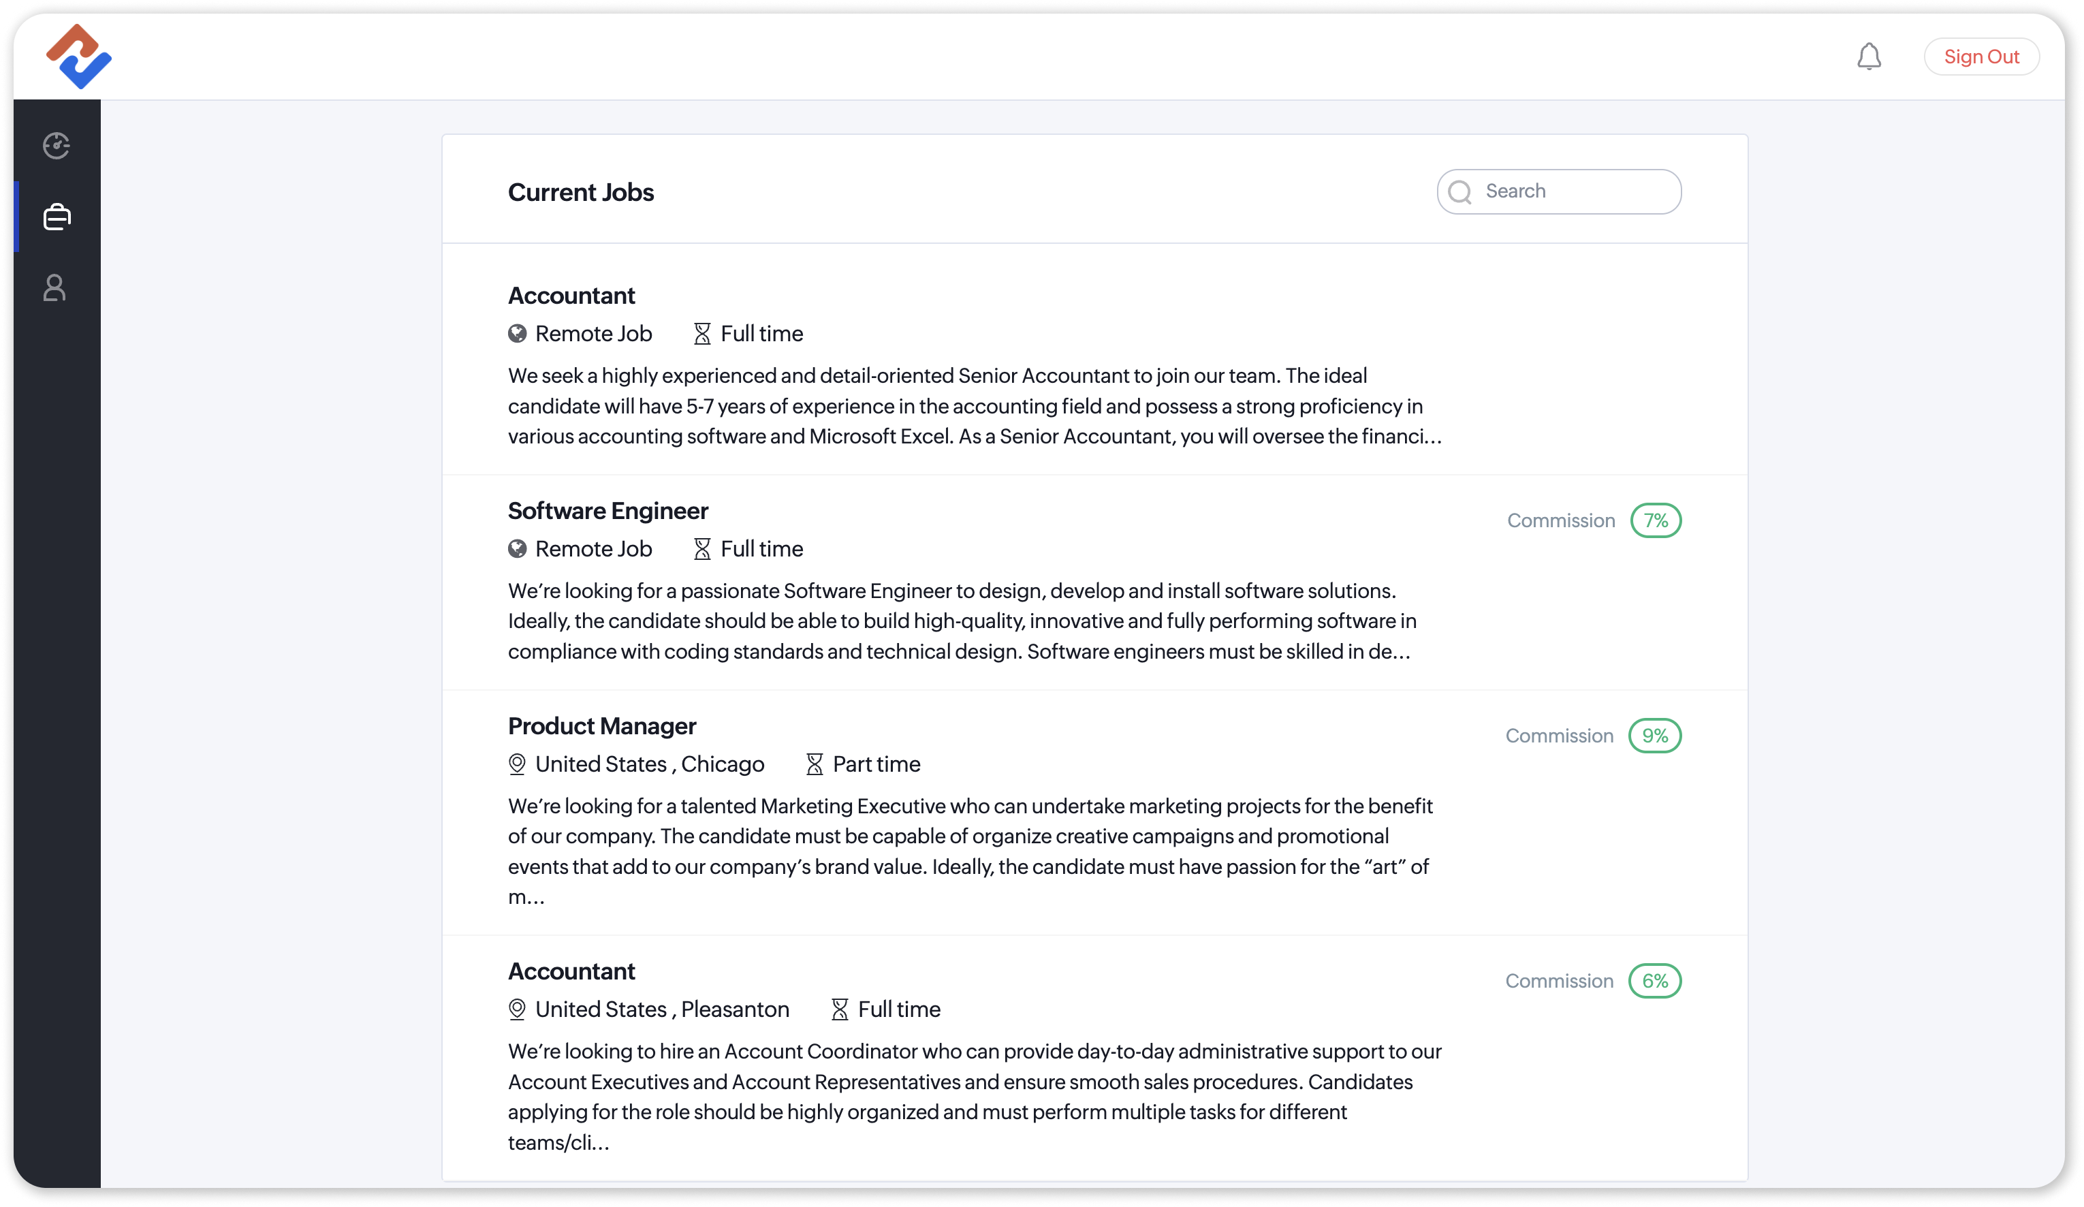Click the Sign Out button
Viewport: 2084px width, 1207px height.
click(x=1980, y=57)
